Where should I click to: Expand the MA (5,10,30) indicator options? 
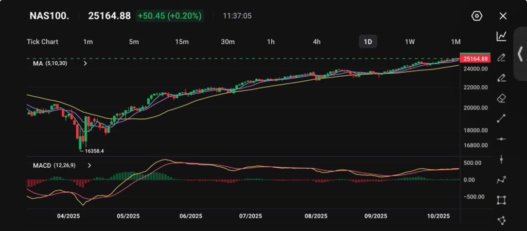[x=85, y=64]
